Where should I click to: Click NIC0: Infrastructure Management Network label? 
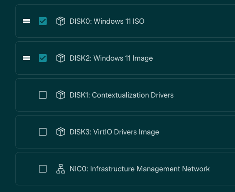point(140,169)
